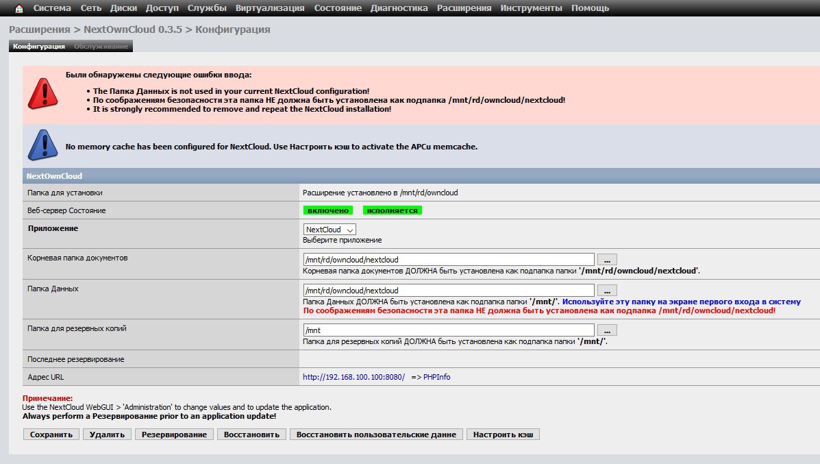820x464 pixels.
Task: Open the Диски menu
Action: pyautogui.click(x=123, y=8)
